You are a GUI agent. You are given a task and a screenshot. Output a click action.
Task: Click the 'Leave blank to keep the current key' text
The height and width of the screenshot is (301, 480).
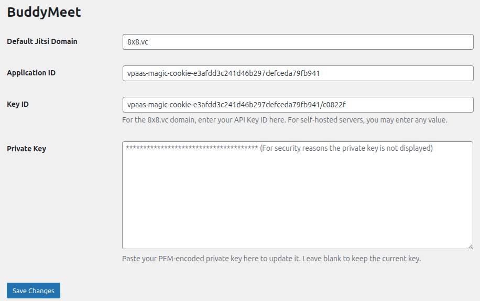coord(362,259)
